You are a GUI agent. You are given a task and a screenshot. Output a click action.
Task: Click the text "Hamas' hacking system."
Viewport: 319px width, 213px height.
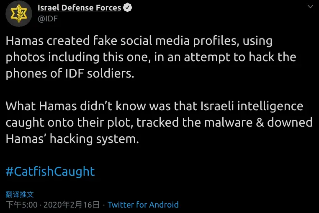pos(72,139)
